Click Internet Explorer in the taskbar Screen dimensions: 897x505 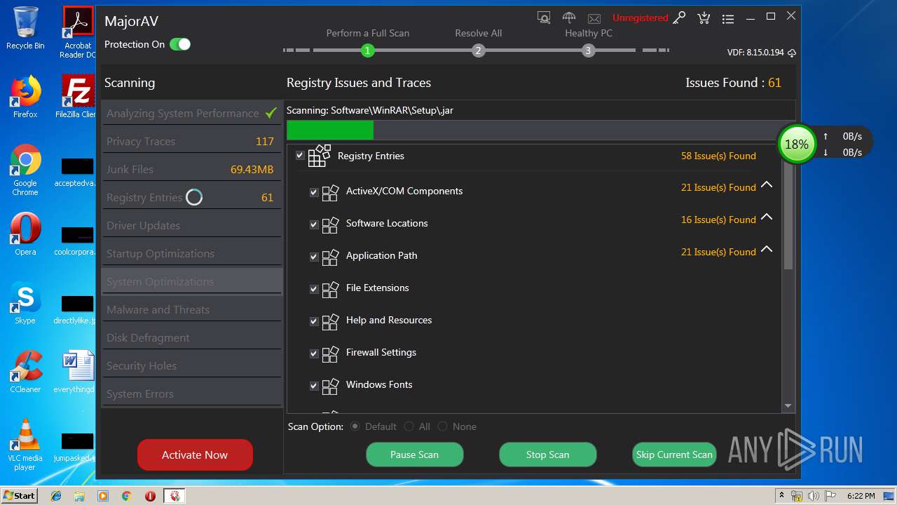point(56,496)
